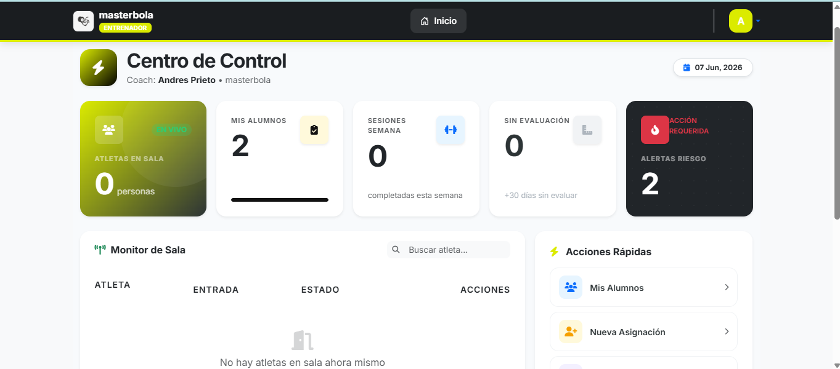Click the home icon beside Inicio

pos(425,21)
